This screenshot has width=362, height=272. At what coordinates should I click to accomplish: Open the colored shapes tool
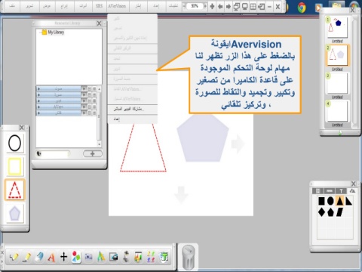coord(76,257)
